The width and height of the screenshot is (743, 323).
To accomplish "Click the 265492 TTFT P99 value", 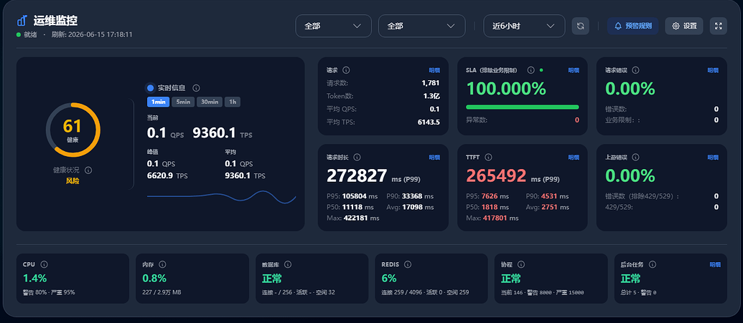I will click(496, 175).
